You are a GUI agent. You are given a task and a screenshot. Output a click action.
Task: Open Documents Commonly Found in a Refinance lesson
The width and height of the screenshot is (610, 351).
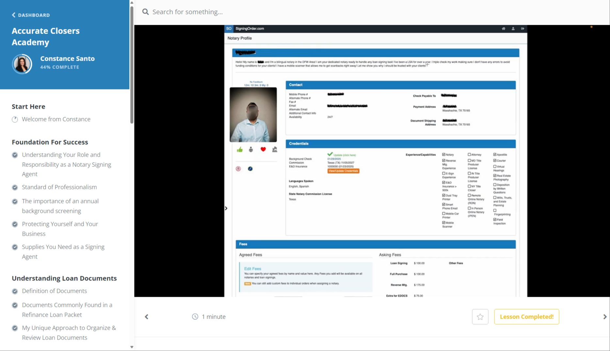click(x=67, y=310)
